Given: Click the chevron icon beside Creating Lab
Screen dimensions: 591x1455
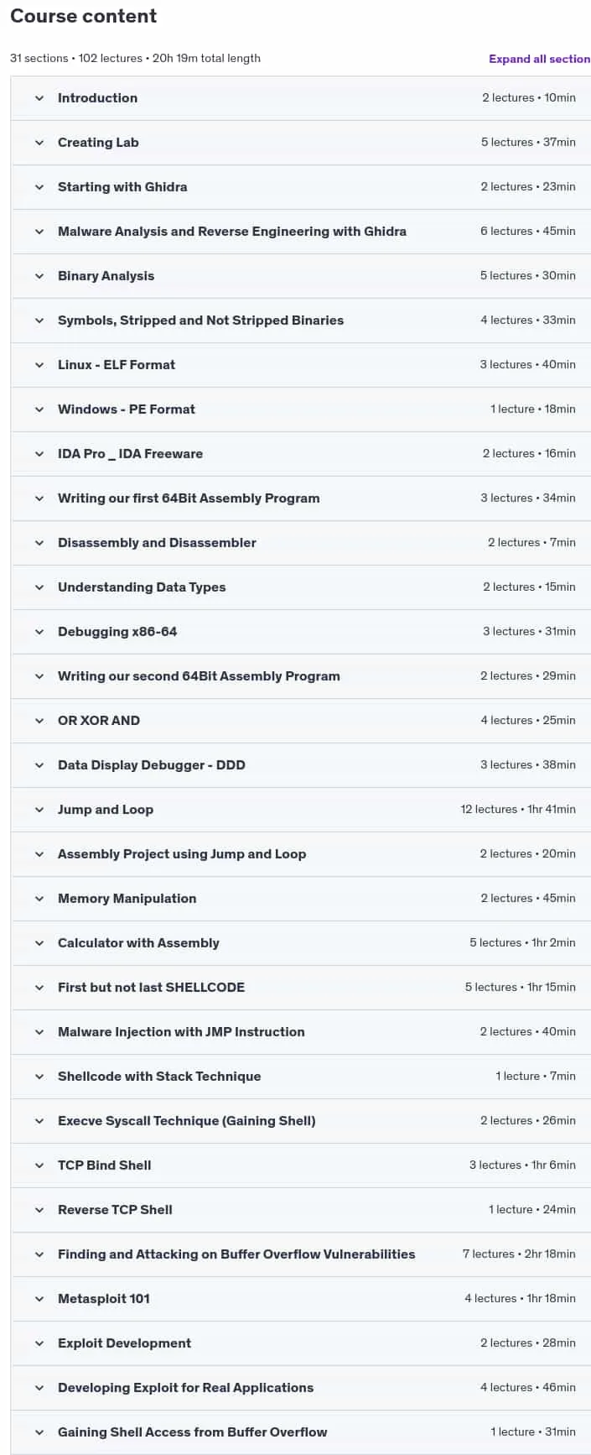Looking at the screenshot, I should (x=39, y=143).
